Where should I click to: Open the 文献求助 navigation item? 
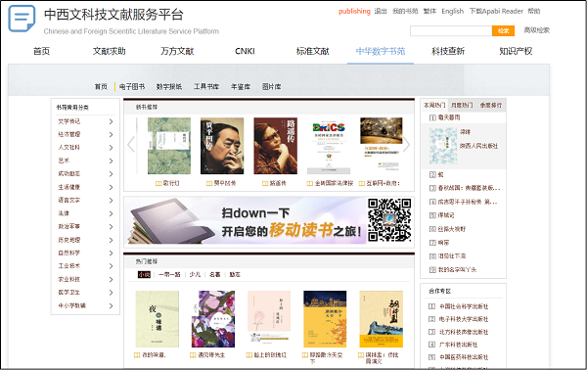tap(110, 51)
